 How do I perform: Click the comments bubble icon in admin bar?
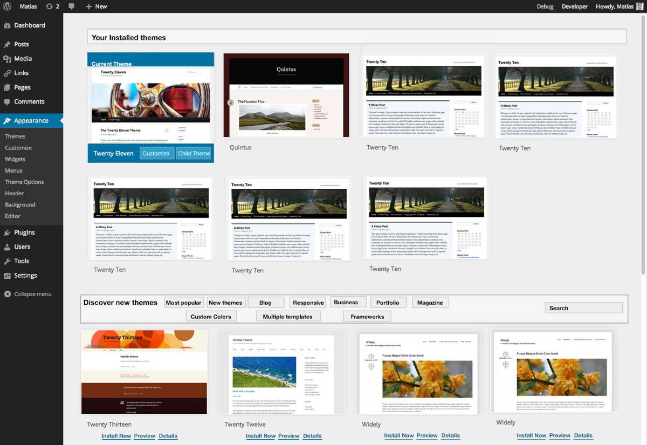pyautogui.click(x=71, y=6)
